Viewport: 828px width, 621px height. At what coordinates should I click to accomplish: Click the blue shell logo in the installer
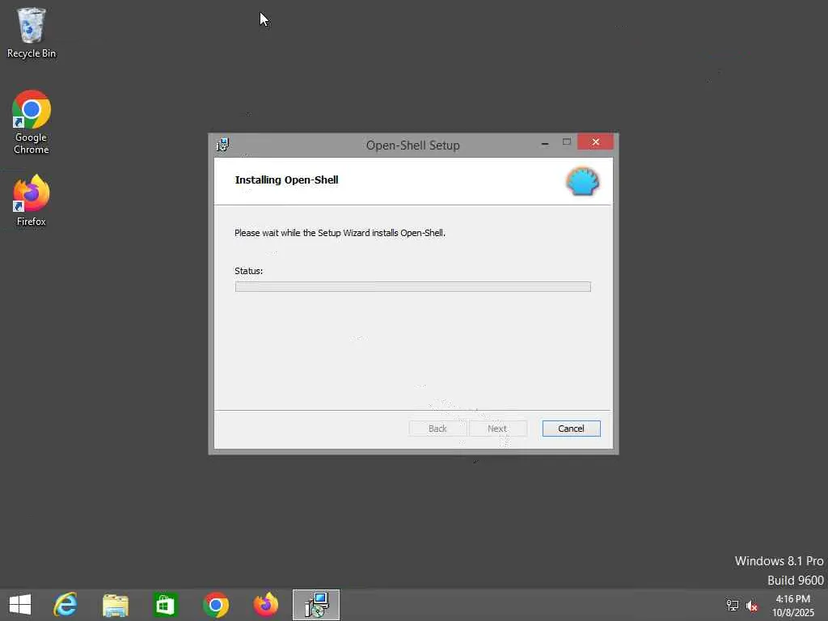tap(582, 182)
